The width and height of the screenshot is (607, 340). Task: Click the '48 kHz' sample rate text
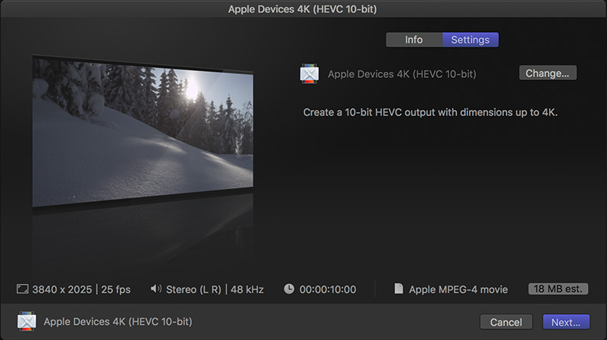tap(247, 290)
